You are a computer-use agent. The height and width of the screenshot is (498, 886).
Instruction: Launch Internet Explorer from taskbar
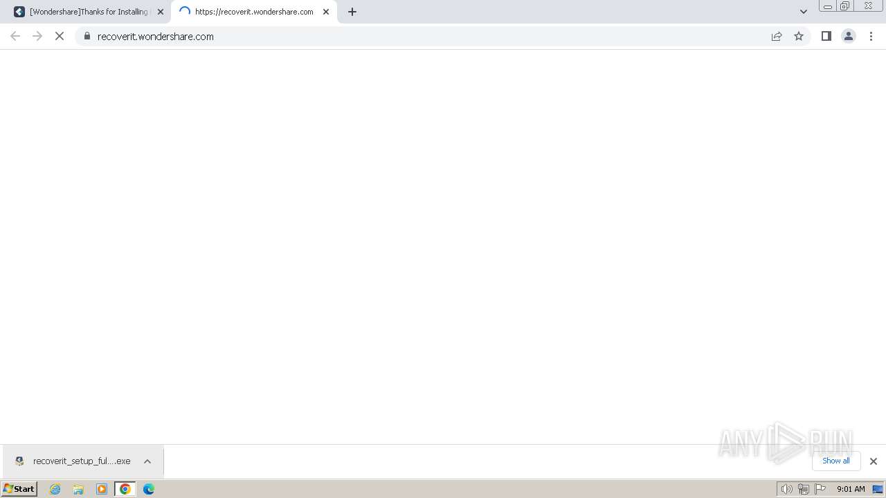[55, 489]
